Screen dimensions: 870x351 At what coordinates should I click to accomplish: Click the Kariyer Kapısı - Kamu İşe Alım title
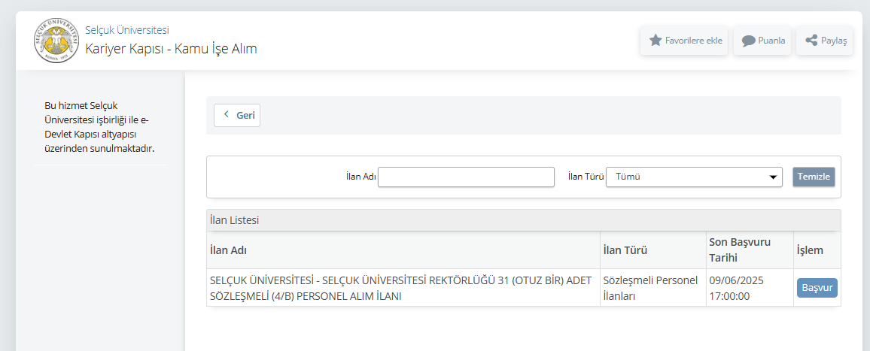click(171, 49)
